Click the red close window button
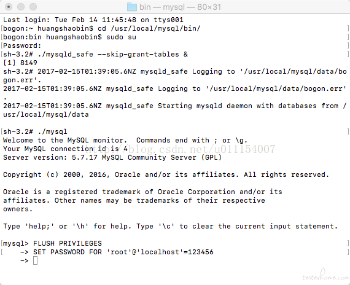This screenshot has height=285, width=350. [9, 7]
